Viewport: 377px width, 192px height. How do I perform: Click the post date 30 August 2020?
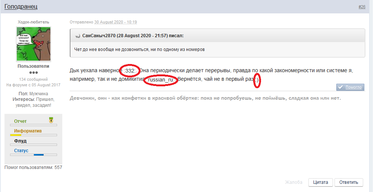coord(115,22)
